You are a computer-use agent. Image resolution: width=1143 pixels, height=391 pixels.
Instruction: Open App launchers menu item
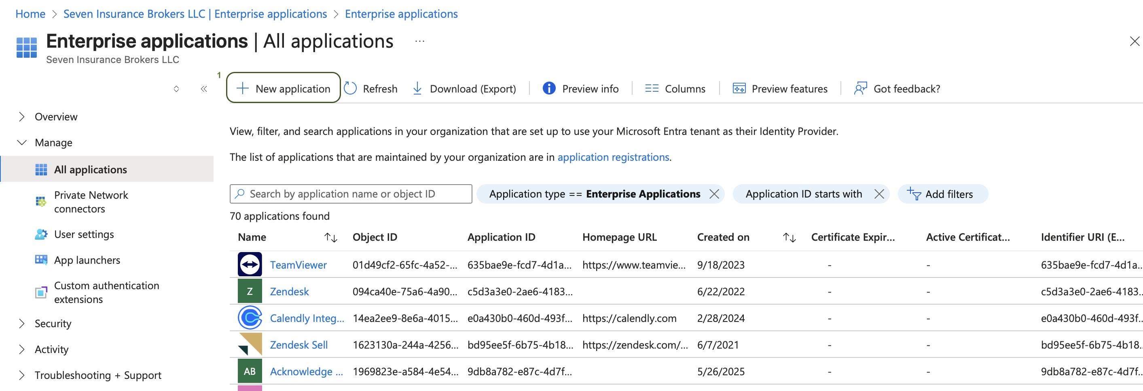click(x=87, y=260)
